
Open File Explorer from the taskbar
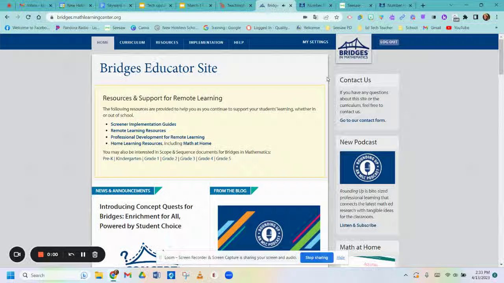coord(99,275)
